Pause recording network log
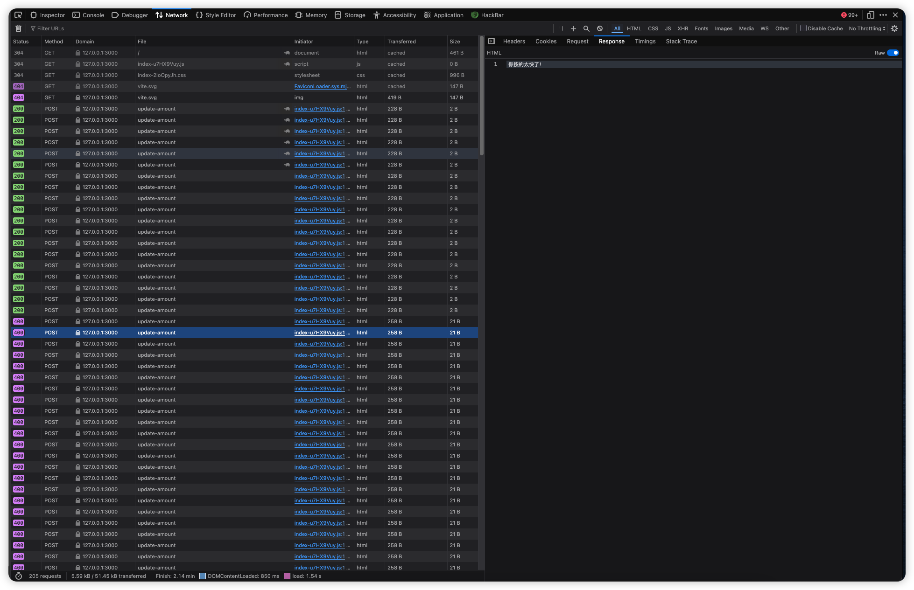 click(561, 28)
